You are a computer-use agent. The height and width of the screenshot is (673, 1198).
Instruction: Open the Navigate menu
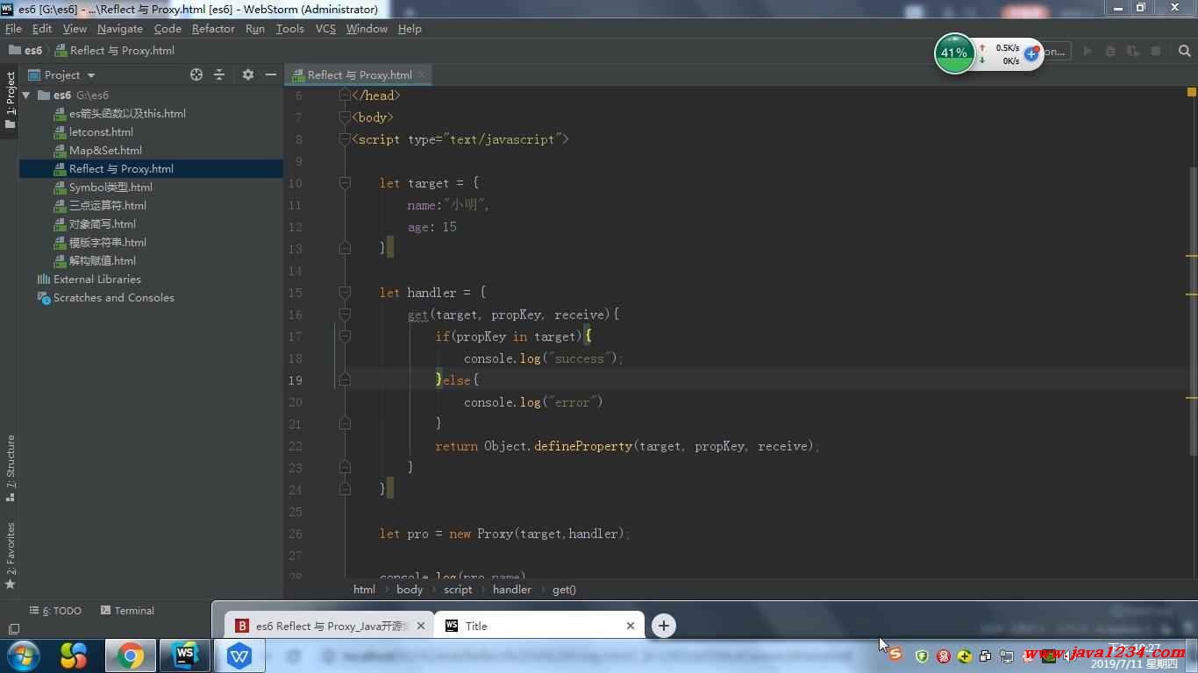tap(120, 29)
